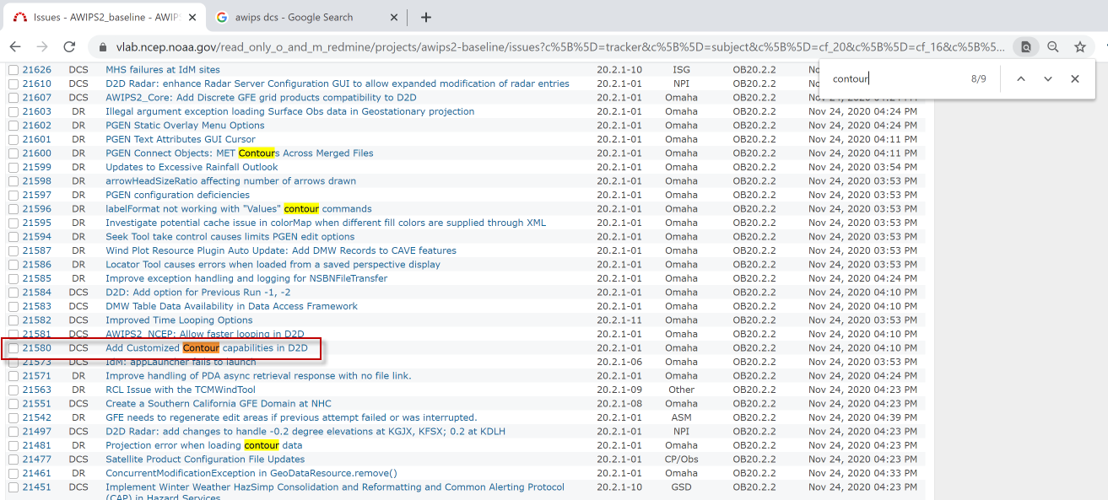Viewport: 1108px width, 500px height.
Task: Jump to next find result
Action: 1048,78
